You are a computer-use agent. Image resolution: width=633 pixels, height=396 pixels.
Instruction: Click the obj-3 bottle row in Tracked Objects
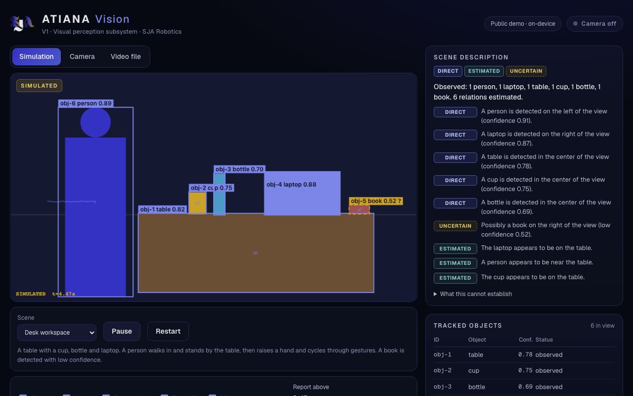pyautogui.click(x=524, y=387)
